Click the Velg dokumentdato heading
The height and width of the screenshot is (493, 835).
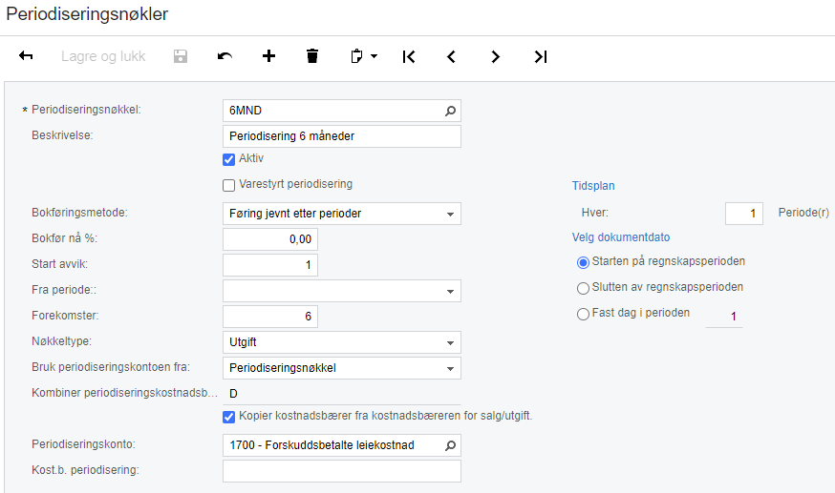(x=621, y=237)
